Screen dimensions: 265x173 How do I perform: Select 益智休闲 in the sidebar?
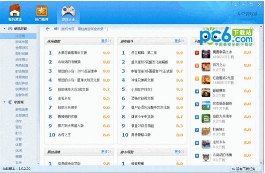22,95
